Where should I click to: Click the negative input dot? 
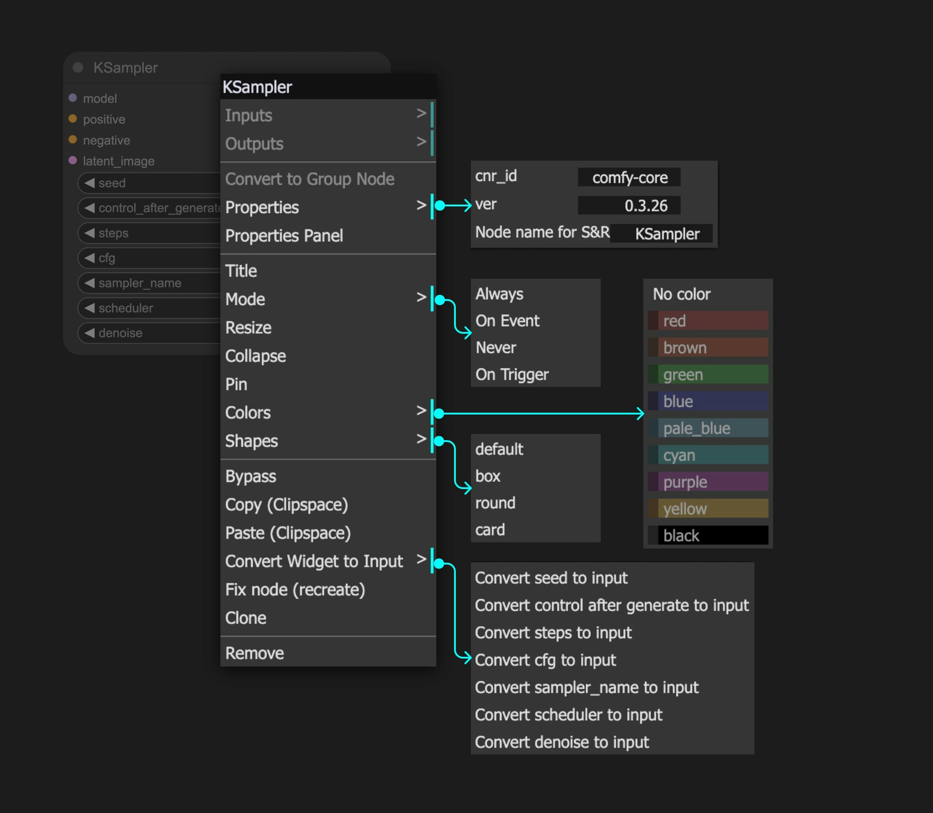[x=72, y=140]
